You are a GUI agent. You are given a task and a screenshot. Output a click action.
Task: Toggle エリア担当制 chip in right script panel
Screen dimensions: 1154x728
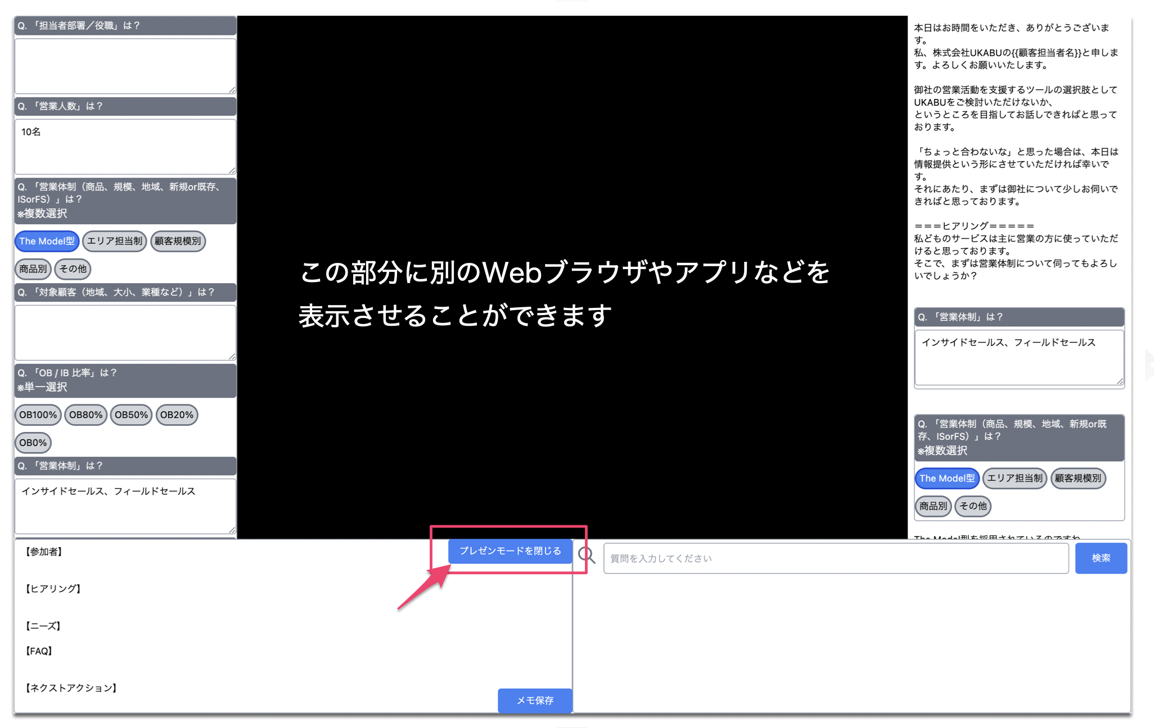(1015, 479)
